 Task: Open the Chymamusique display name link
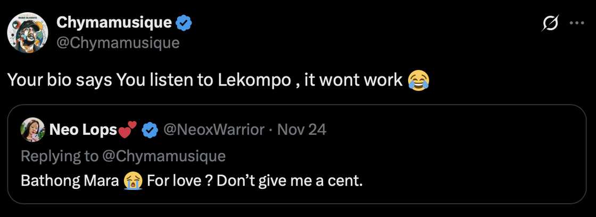click(114, 23)
